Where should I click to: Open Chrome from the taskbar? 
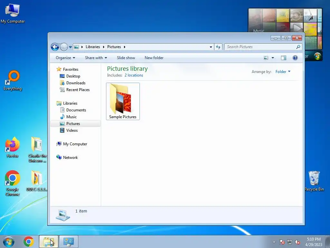29,242
